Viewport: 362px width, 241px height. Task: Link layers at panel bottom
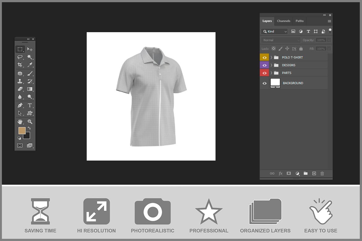(272, 173)
